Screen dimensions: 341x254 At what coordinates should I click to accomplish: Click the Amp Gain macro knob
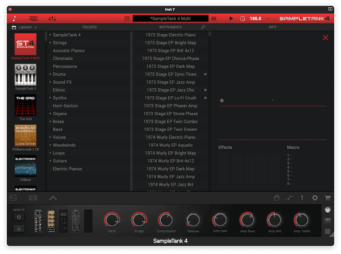220,220
